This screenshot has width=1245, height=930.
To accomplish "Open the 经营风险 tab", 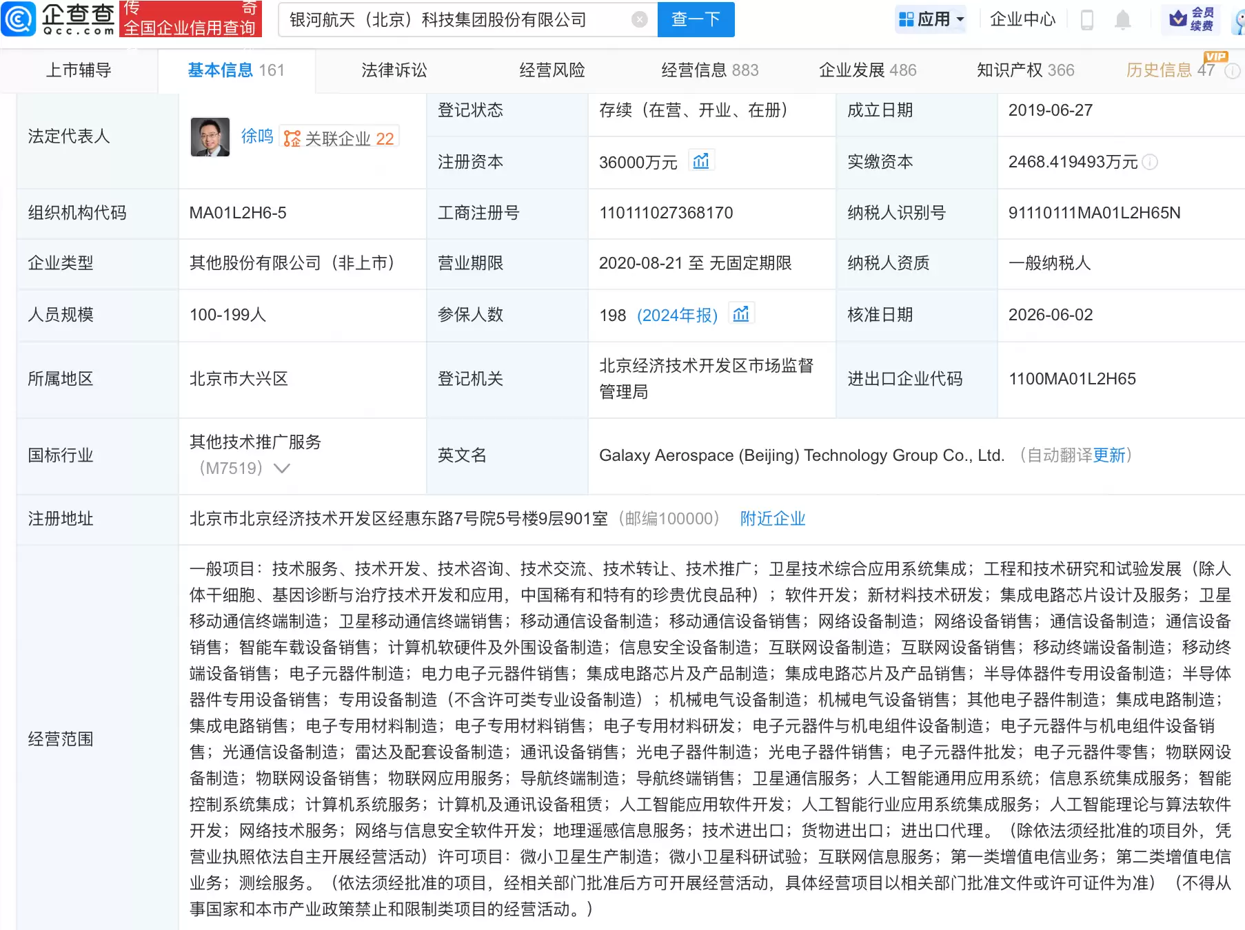I will coord(552,70).
